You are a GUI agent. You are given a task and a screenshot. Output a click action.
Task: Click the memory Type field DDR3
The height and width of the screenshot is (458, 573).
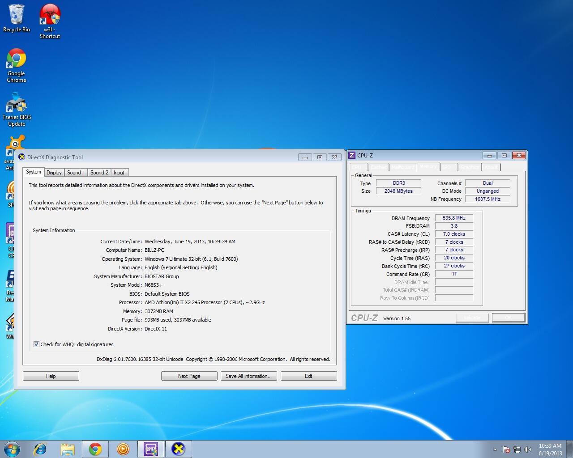[x=398, y=183]
